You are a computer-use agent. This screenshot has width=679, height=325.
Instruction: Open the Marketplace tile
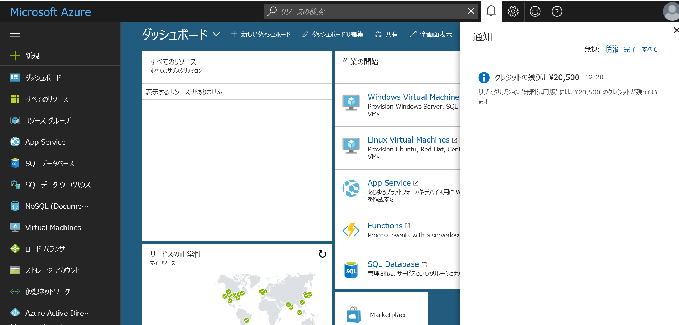coord(382,309)
